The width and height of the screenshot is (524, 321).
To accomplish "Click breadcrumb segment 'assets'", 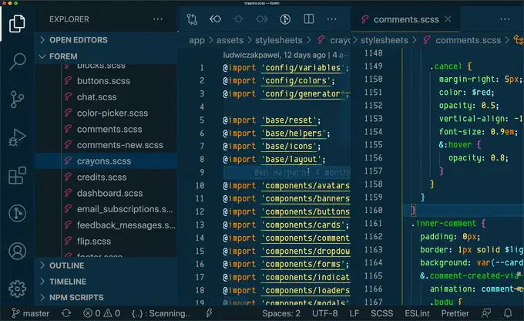I will 230,40.
